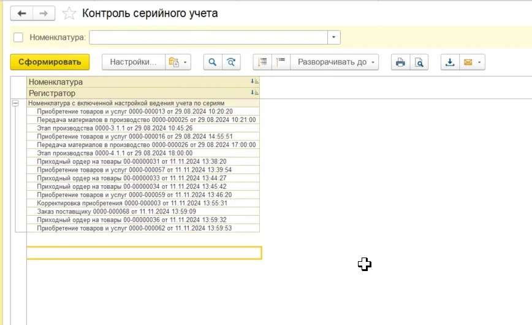The height and width of the screenshot is (325, 532).
Task: Select row Приобретение товаров и услуг 0000-000059
Action: tap(143, 194)
